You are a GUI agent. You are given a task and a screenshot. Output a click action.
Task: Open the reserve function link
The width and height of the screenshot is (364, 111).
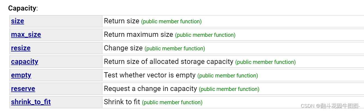click(23, 89)
